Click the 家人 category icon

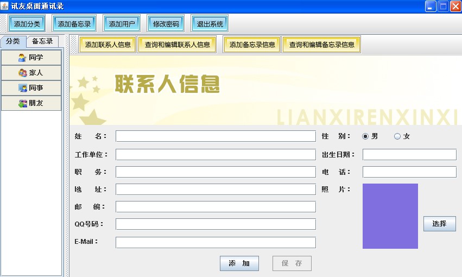point(22,72)
